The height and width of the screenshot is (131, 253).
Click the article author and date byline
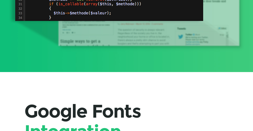click(x=140, y=24)
